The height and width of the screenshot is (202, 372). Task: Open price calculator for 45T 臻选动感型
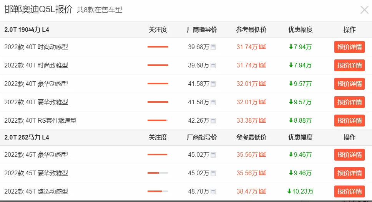click(213, 192)
